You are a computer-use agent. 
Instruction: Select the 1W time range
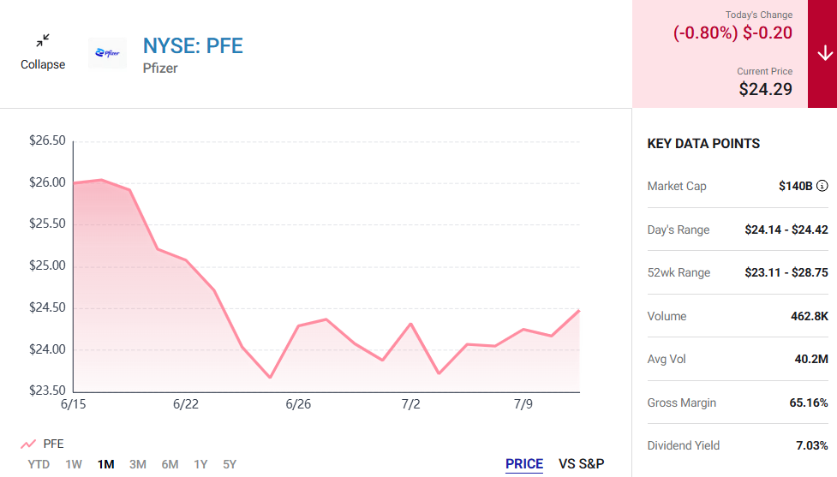74,464
